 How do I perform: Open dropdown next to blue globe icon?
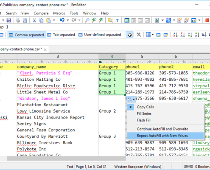(174, 20)
